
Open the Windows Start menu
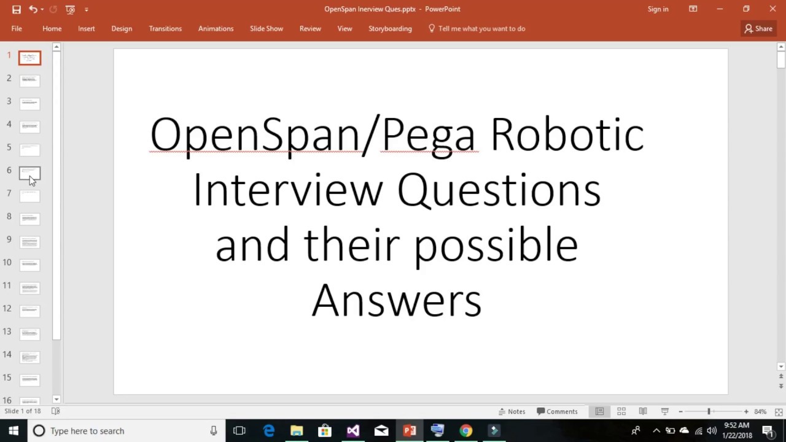tap(14, 431)
